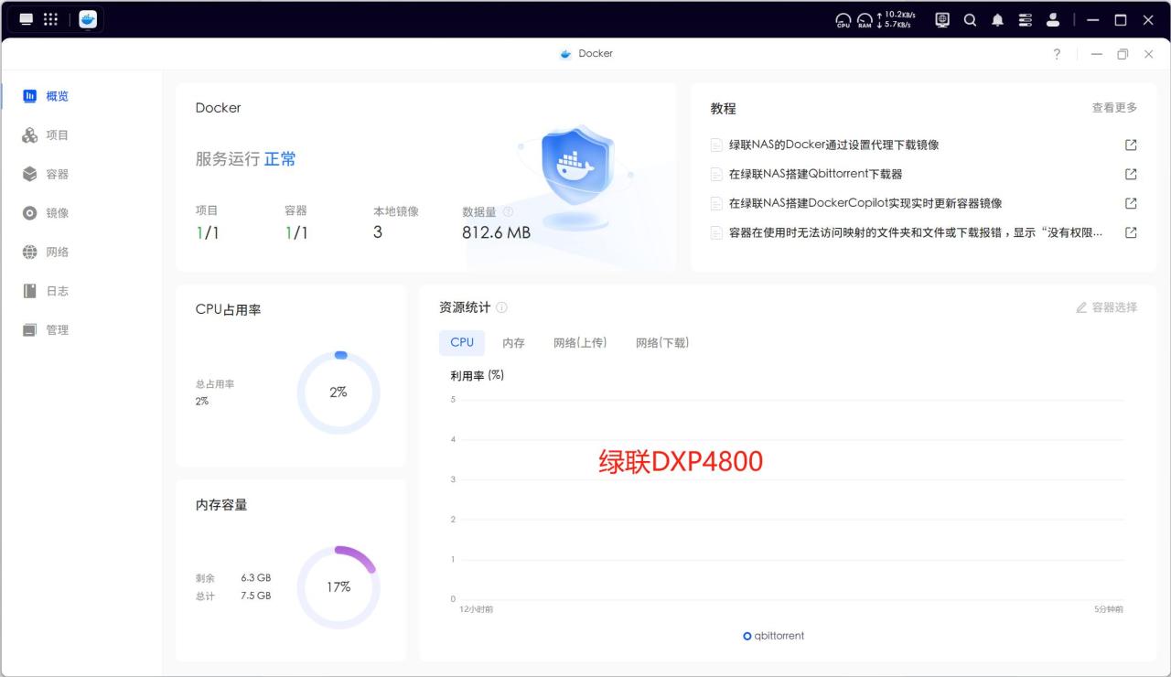Open the RAM gauge in system tray
The height and width of the screenshot is (677, 1171).
(865, 20)
